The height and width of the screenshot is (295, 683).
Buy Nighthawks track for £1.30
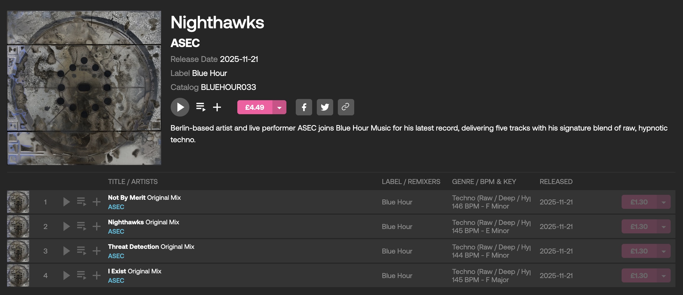coord(639,226)
